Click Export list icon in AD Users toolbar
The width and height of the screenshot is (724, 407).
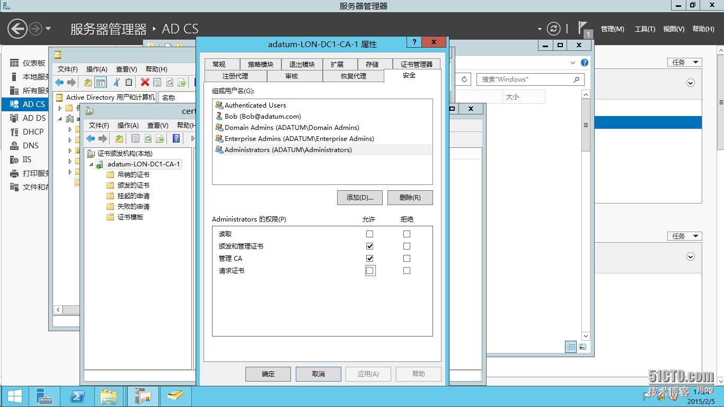click(182, 82)
